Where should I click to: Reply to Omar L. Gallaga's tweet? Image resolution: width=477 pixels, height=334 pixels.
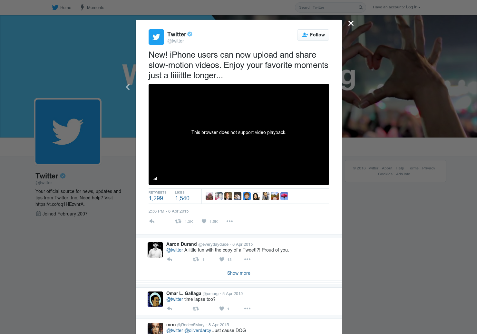coord(170,308)
